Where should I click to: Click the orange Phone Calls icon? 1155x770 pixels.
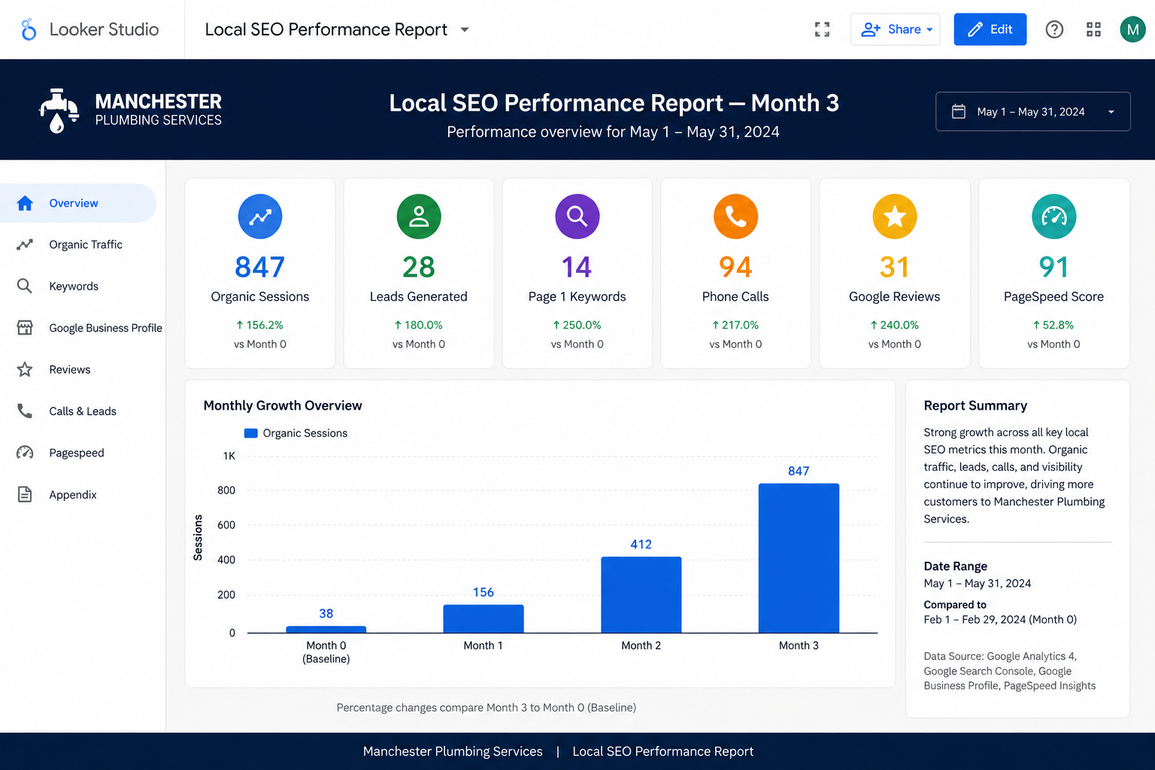point(735,217)
